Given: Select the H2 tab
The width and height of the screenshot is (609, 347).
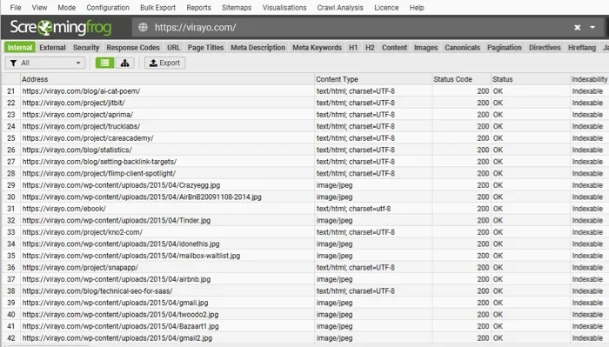Looking at the screenshot, I should [x=370, y=47].
